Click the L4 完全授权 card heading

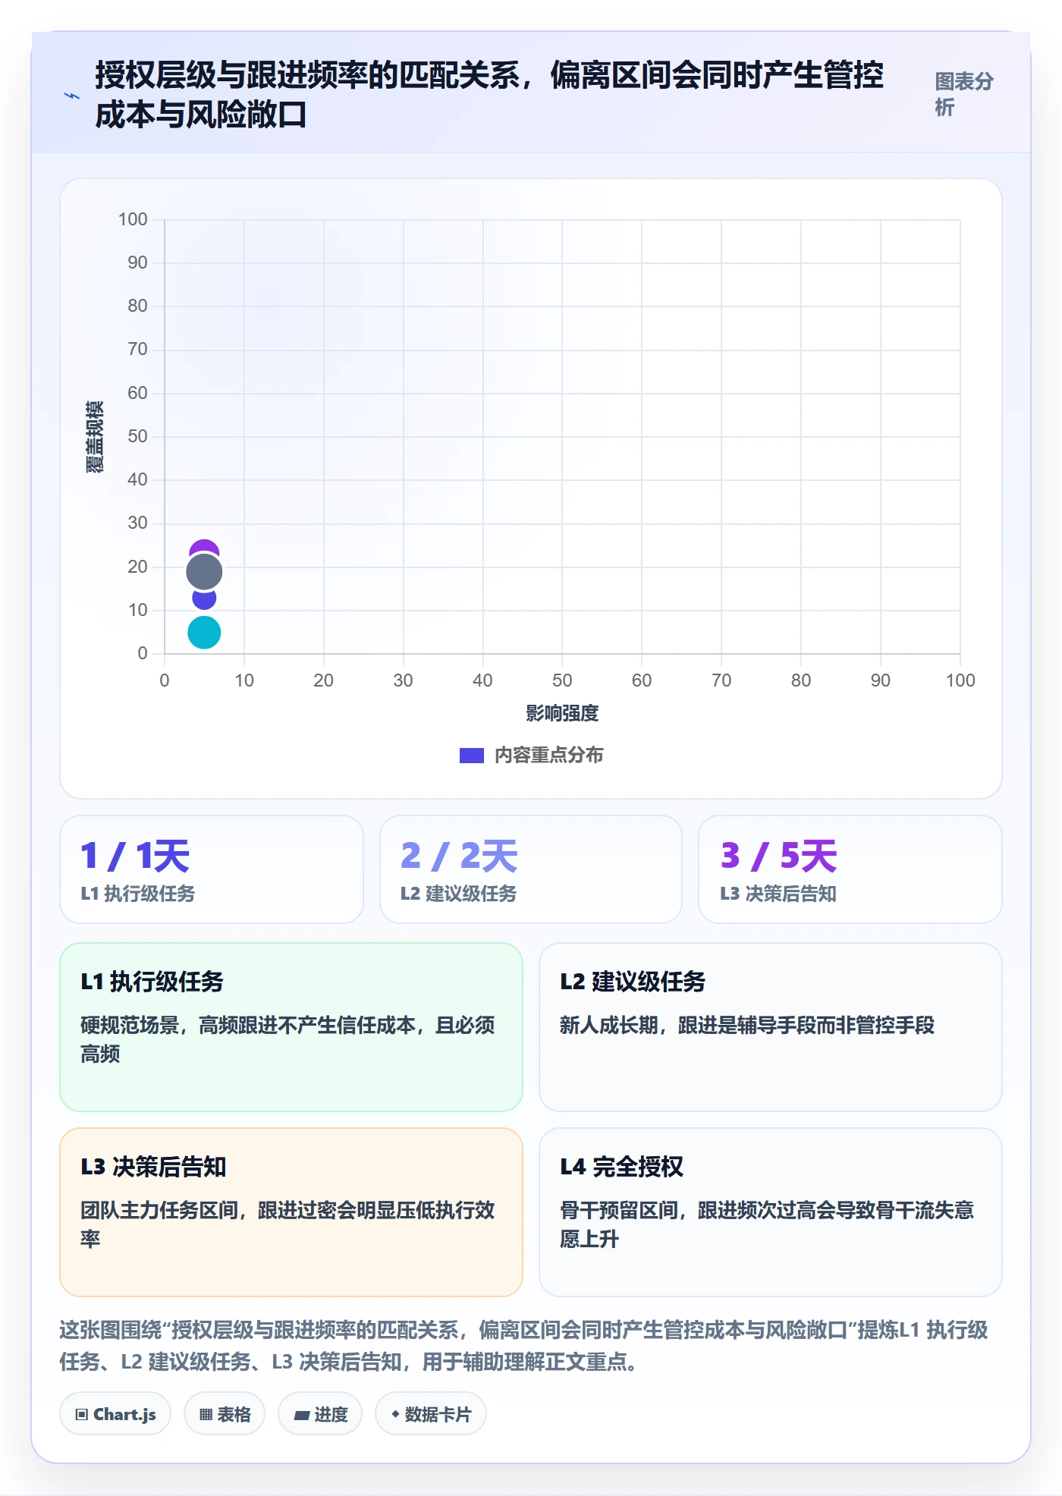pyautogui.click(x=621, y=1167)
